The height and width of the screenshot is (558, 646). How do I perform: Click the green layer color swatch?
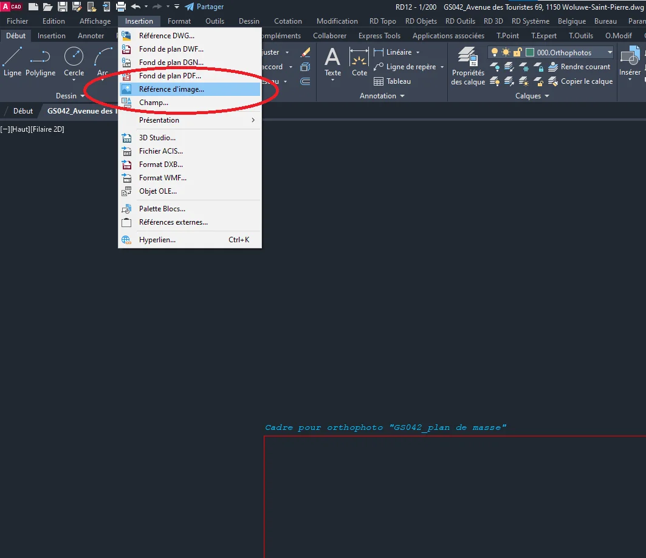tap(530, 53)
